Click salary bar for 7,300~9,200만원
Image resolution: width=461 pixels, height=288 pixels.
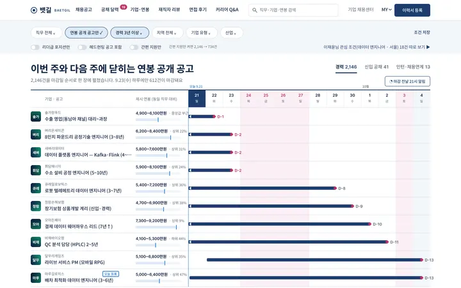tap(158, 227)
